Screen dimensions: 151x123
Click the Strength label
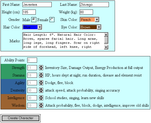(x=18, y=68)
